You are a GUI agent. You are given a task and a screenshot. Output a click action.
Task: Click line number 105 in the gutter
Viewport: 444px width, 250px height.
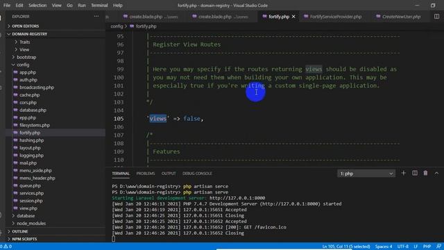coord(119,119)
